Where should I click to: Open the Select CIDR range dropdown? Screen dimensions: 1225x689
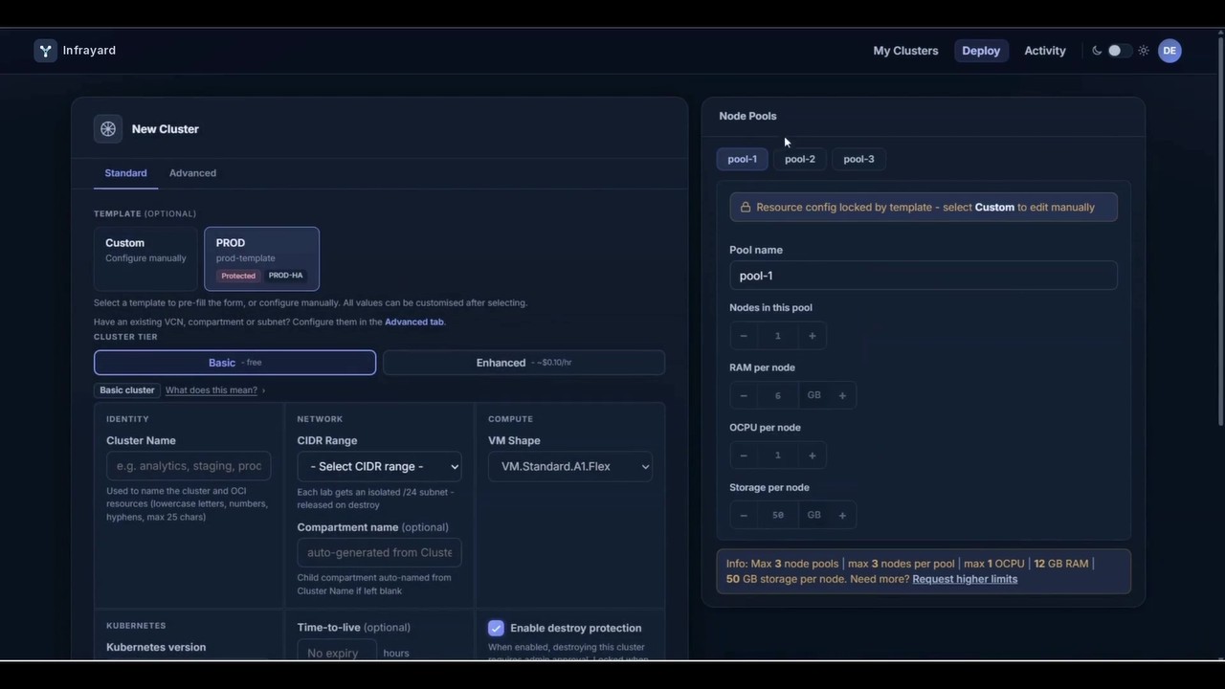tap(379, 466)
